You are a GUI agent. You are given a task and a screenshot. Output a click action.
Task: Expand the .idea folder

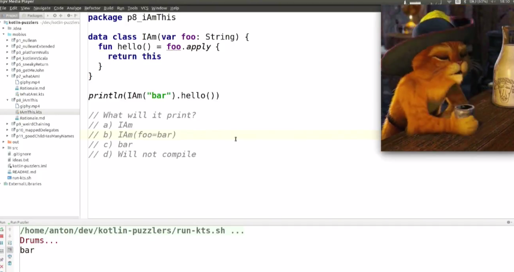4,28
